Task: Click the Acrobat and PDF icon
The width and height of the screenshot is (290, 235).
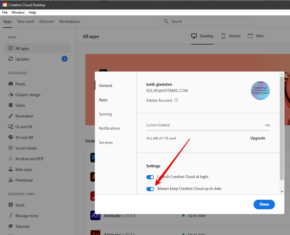Action: coord(11,159)
